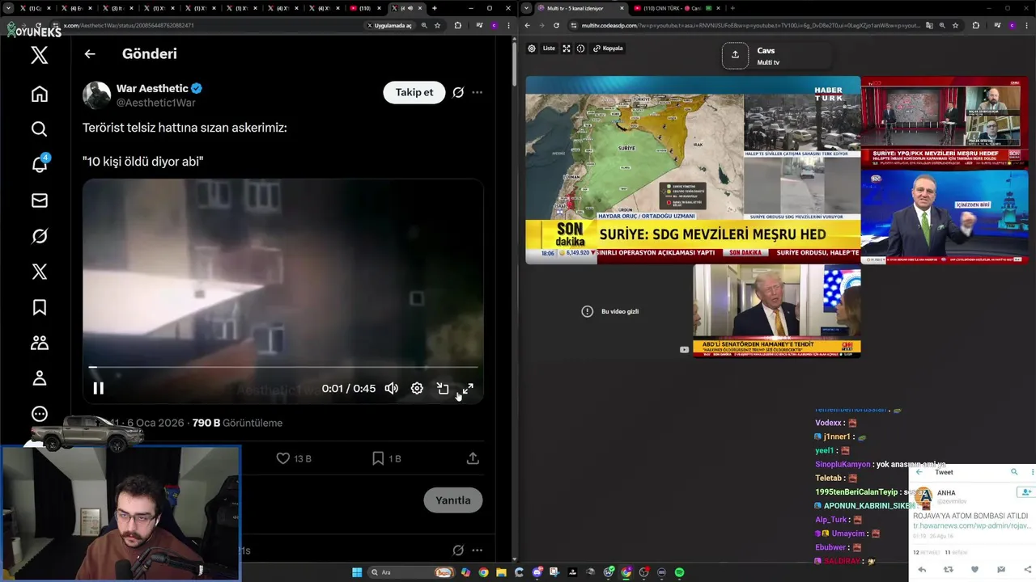Open the CNN Türk senator stream tile
Viewport: 1036px width, 582px height.
point(777,311)
